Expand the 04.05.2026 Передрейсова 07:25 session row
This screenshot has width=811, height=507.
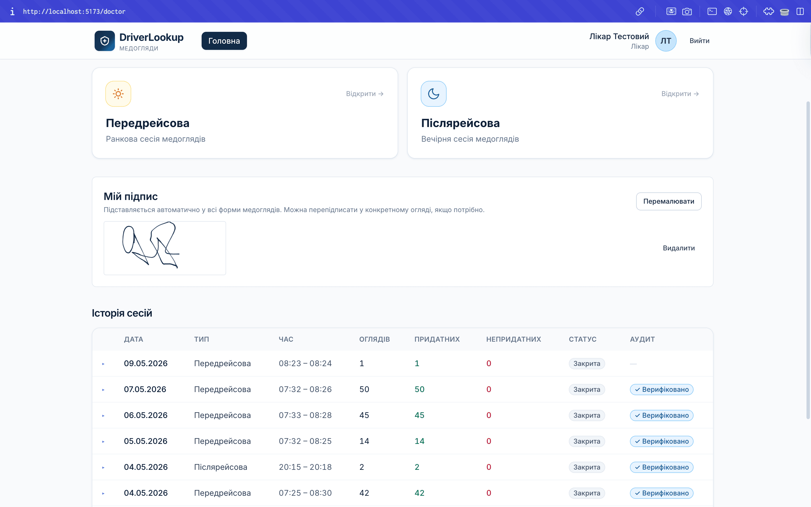[x=103, y=493]
